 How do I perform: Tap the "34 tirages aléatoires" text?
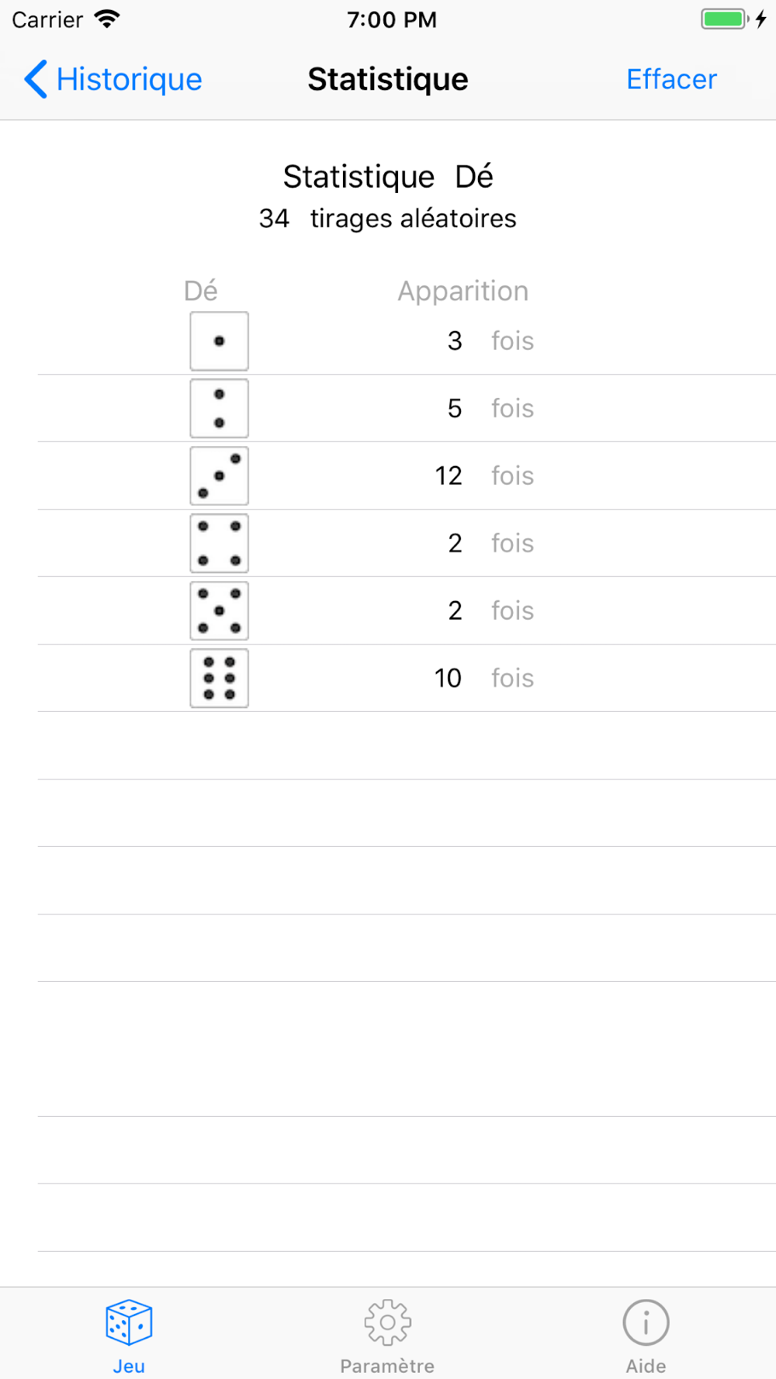pyautogui.click(x=387, y=219)
